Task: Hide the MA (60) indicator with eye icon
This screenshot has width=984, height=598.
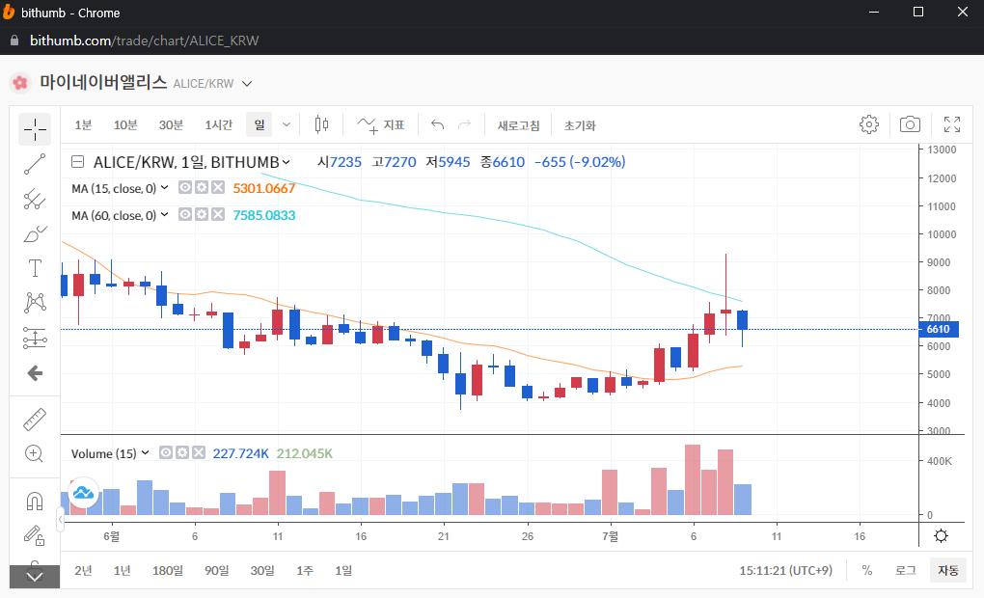Action: pos(184,214)
